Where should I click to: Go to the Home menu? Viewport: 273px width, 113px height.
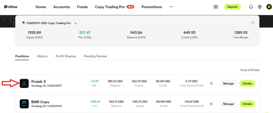tap(41, 7)
